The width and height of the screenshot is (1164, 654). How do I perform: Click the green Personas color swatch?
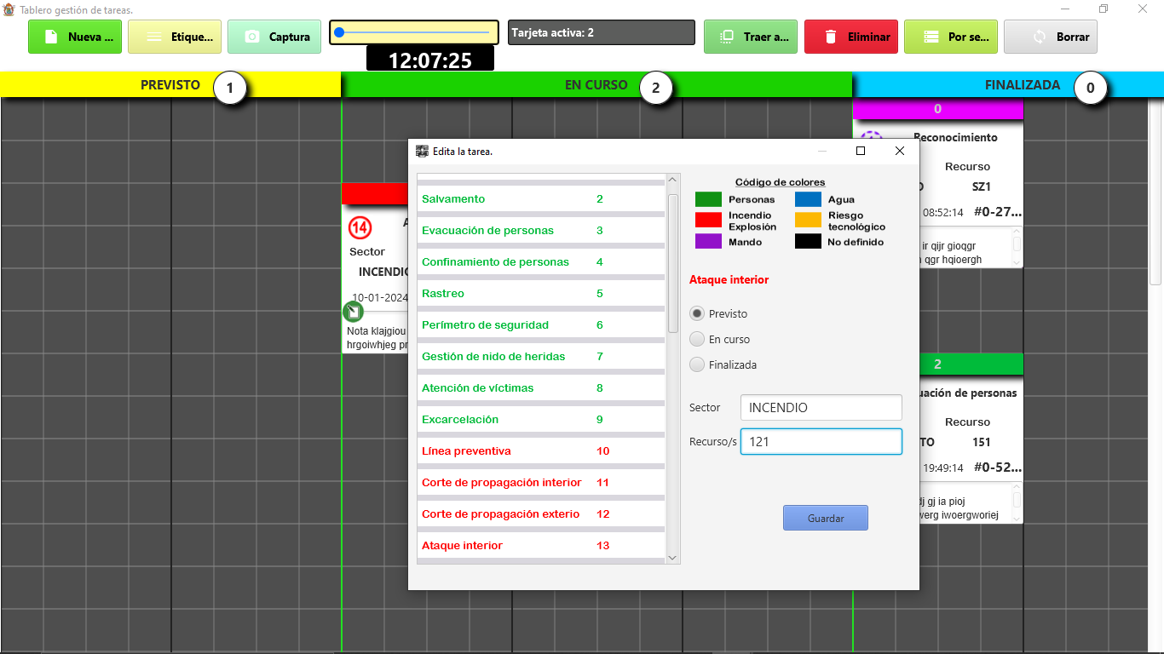(708, 199)
